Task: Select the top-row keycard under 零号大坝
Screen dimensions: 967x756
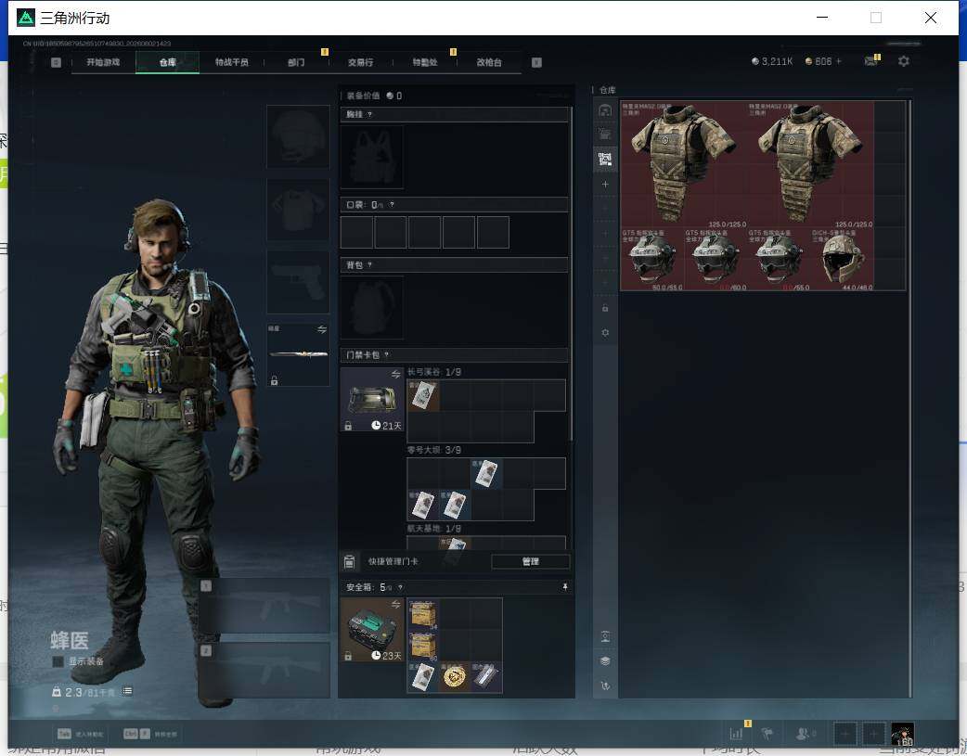Action: coord(486,474)
